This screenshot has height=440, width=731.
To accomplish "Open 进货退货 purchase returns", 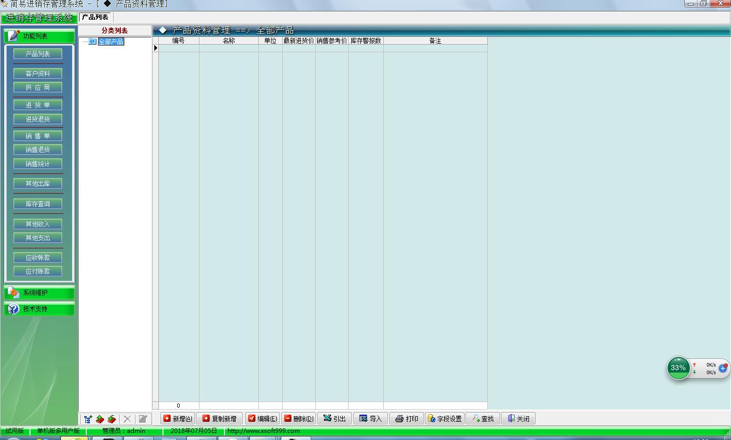I will (x=38, y=119).
